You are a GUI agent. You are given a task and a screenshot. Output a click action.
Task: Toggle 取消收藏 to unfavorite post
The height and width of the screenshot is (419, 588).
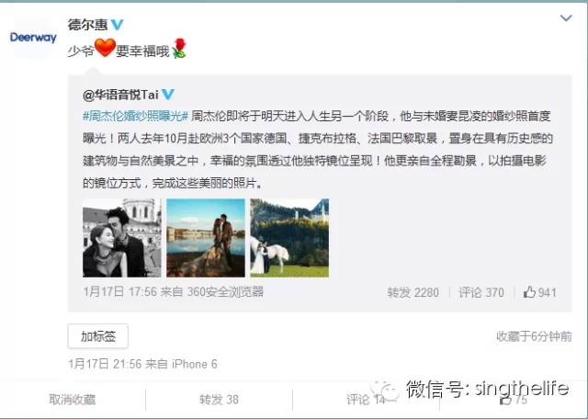click(73, 400)
